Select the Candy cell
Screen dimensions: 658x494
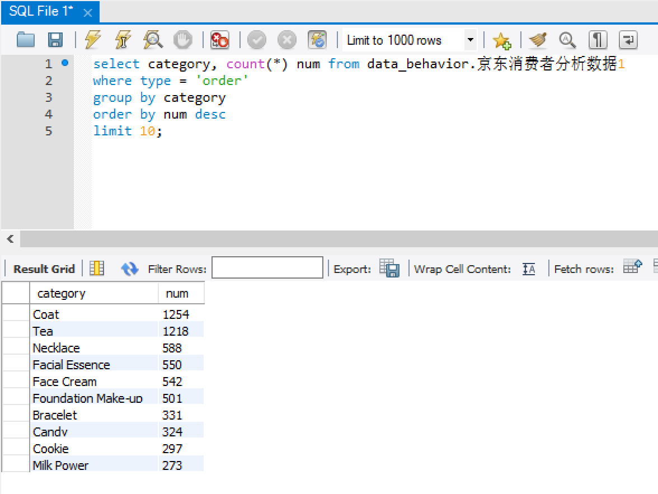click(94, 432)
